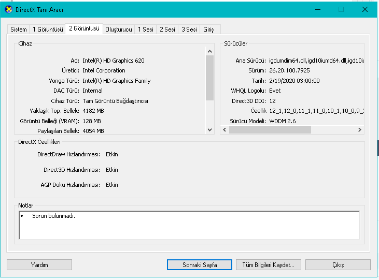Switch to the Sistem tab
This screenshot has width=379, height=280.
18,30
